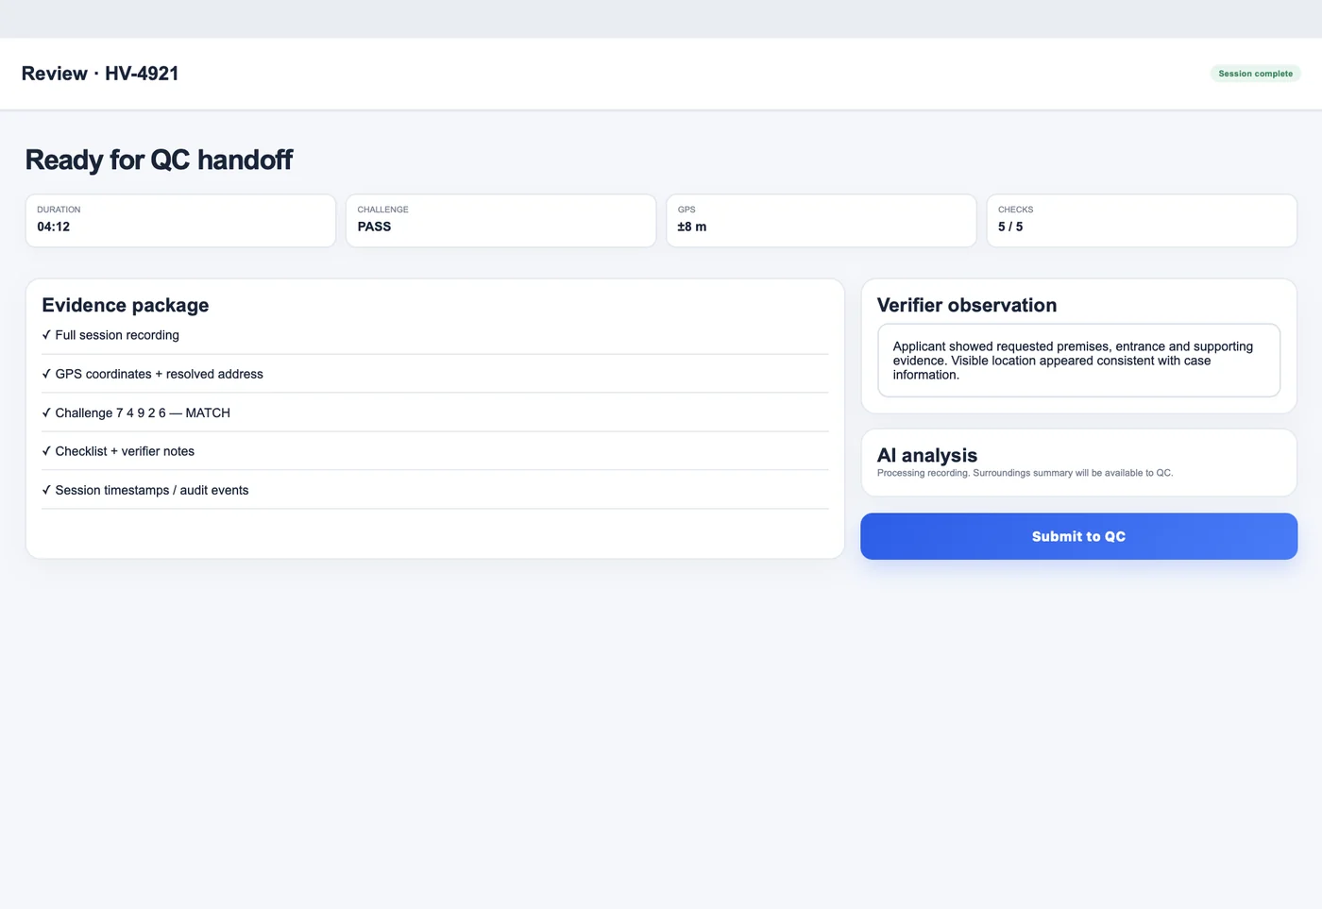
Task: Select Session timestamps / audit events row
Action: click(434, 490)
